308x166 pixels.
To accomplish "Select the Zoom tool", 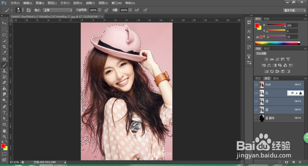I will 4,136.
